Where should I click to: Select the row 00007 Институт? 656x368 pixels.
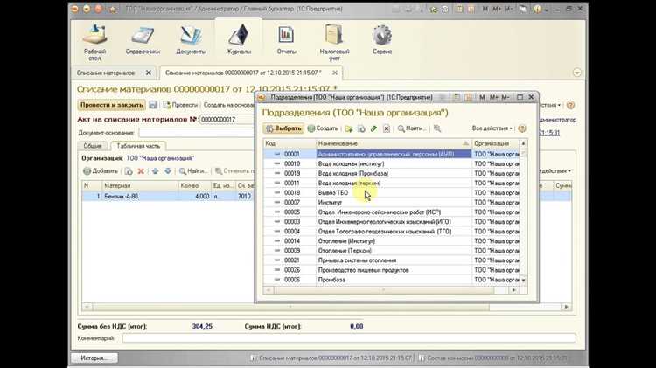coord(393,203)
